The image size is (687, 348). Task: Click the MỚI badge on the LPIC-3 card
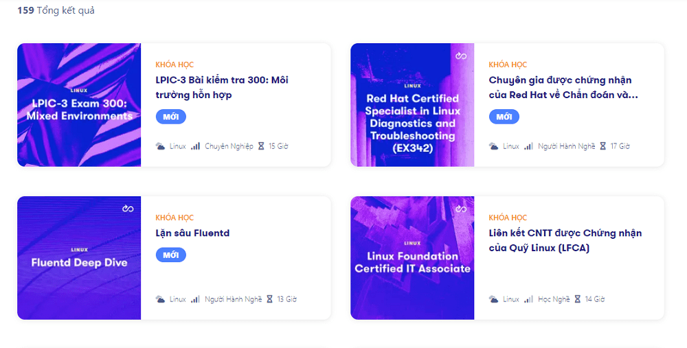pos(171,117)
